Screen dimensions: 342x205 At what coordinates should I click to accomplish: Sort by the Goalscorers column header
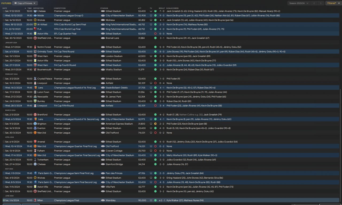(x=172, y=8)
